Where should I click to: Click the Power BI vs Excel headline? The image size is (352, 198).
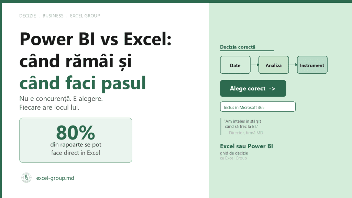tap(96, 39)
